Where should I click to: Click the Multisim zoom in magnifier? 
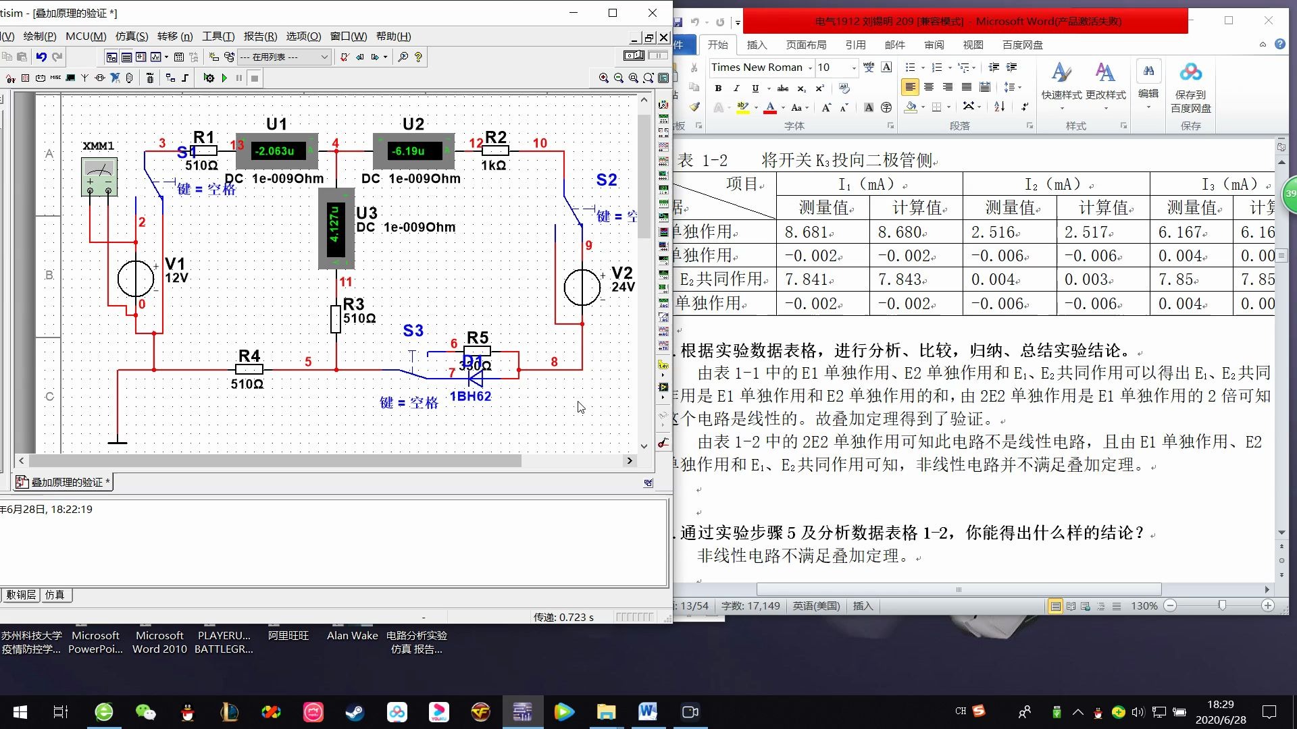(603, 78)
